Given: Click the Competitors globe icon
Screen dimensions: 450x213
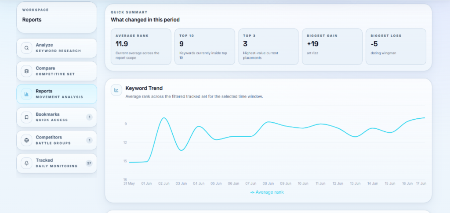Looking at the screenshot, I should click(x=27, y=140).
